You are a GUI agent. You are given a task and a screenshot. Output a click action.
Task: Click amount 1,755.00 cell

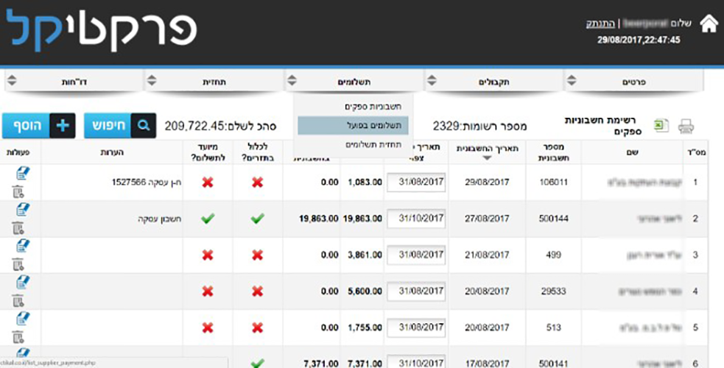coord(362,328)
